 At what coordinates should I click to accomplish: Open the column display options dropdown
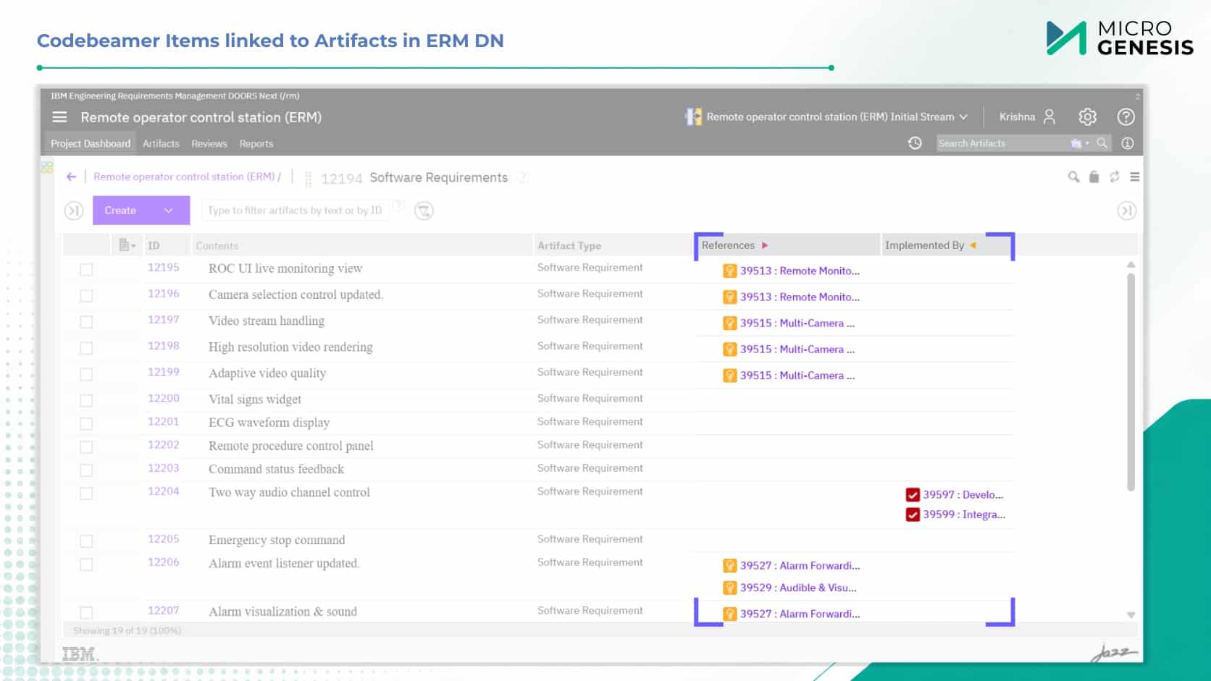127,245
